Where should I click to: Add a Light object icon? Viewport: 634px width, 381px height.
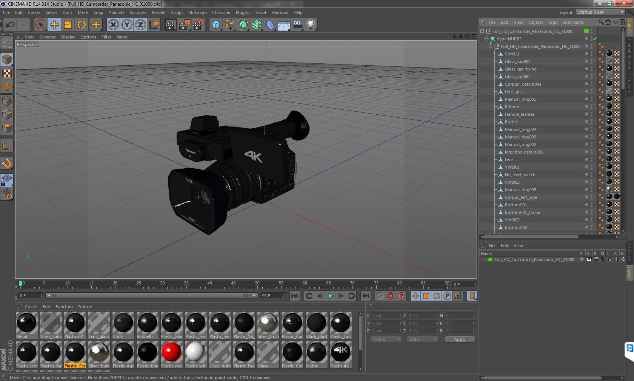311,25
